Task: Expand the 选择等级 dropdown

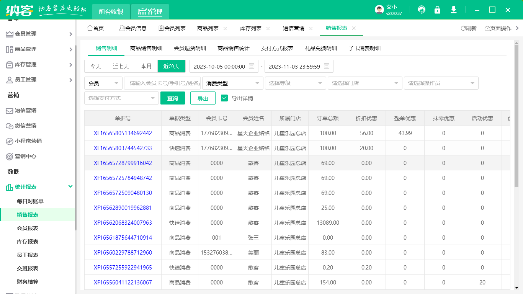Action: (x=296, y=83)
